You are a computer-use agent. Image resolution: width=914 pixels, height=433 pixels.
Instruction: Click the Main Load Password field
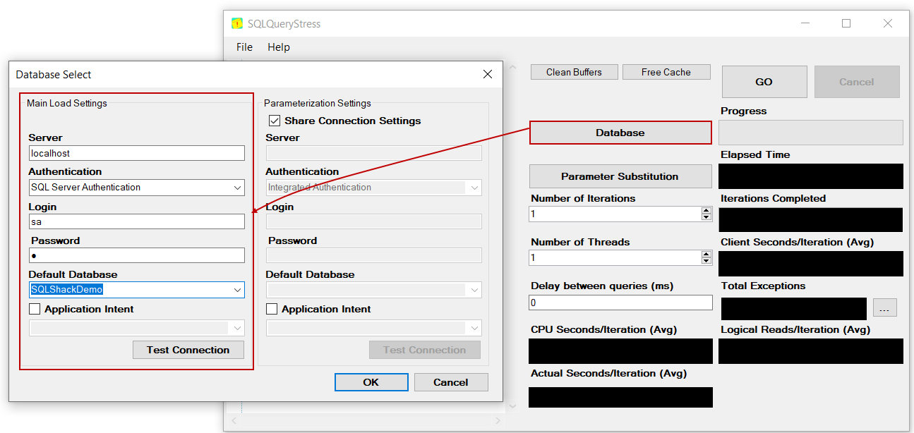coord(137,255)
